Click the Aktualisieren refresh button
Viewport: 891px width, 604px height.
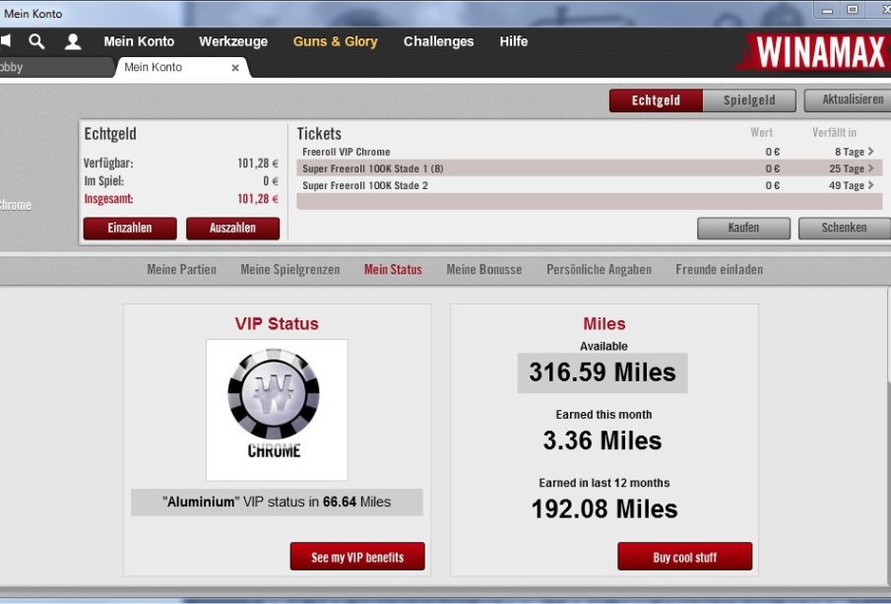[x=849, y=101]
